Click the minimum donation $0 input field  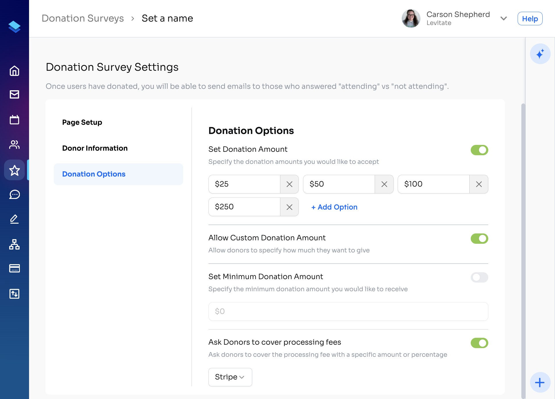pyautogui.click(x=348, y=311)
